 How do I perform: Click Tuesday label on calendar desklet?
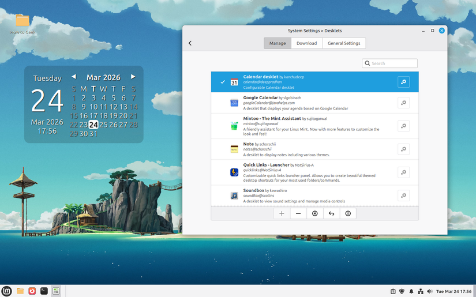tap(47, 78)
